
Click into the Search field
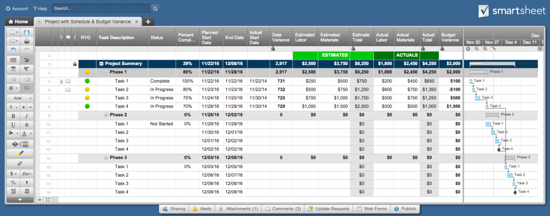pos(102,9)
